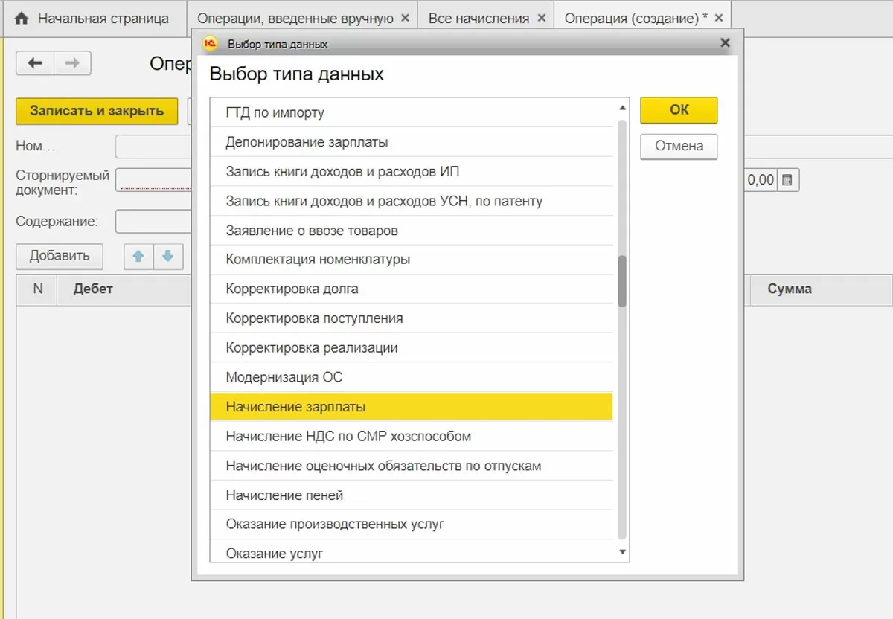Switch to Операции, введенные вручную tab
This screenshot has width=893, height=619.
pos(295,19)
